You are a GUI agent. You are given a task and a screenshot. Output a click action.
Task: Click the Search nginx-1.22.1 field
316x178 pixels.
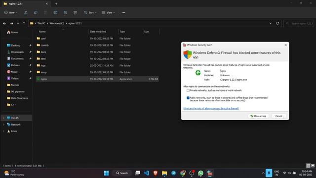[299, 23]
